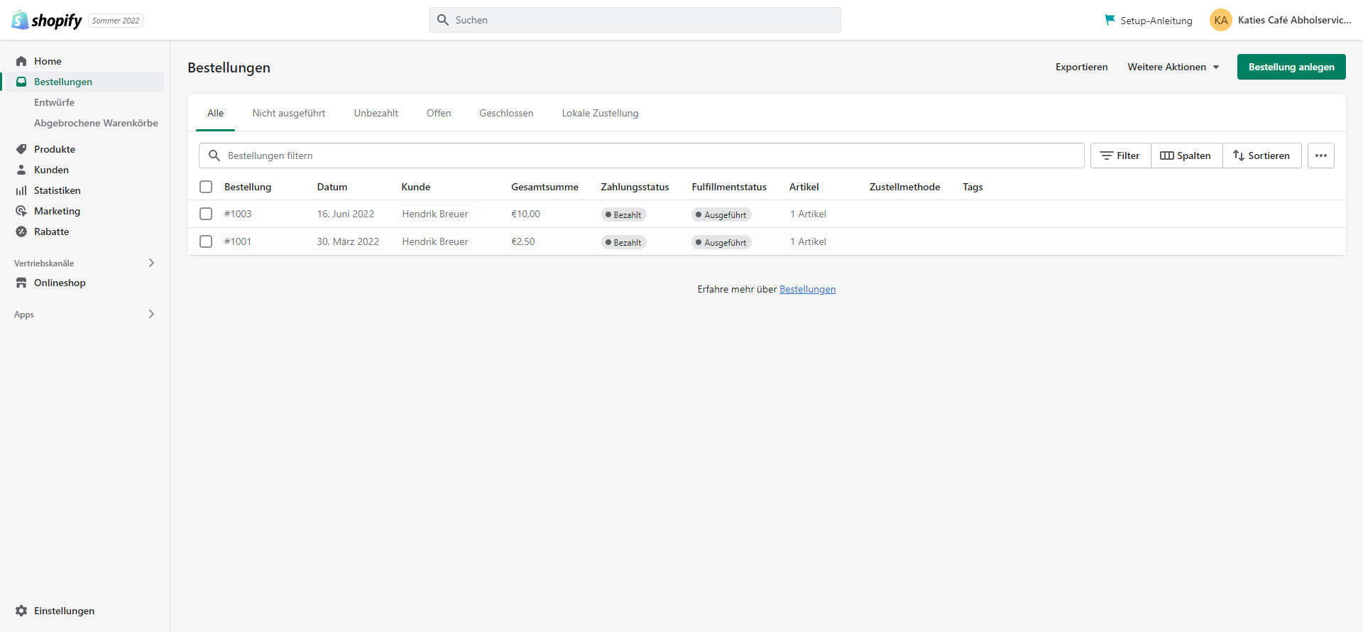Click the Produkte tag icon
Screen dimensions: 1363x632
coord(21,149)
